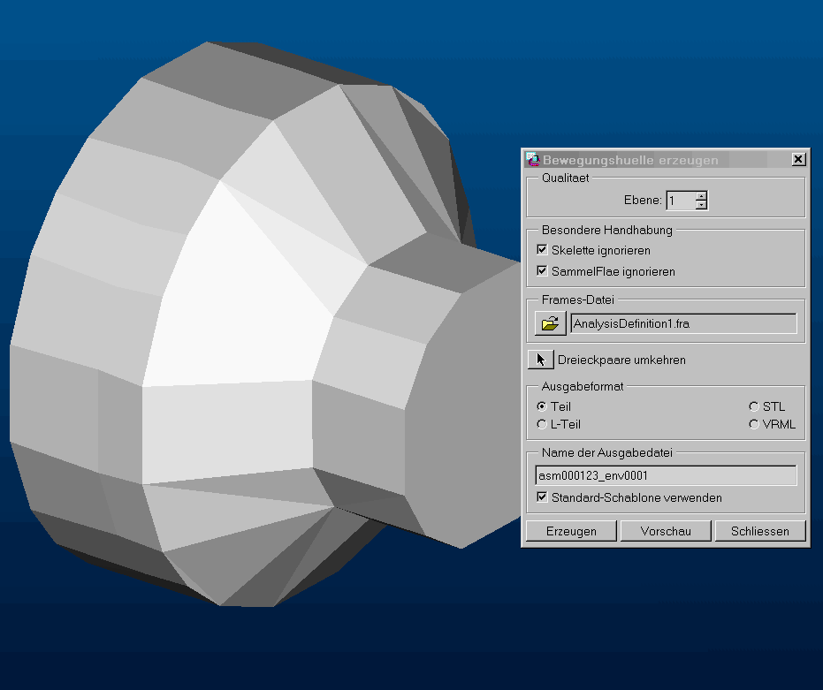
Task: Open the Frames-Datei folder browse icon
Action: coord(550,323)
